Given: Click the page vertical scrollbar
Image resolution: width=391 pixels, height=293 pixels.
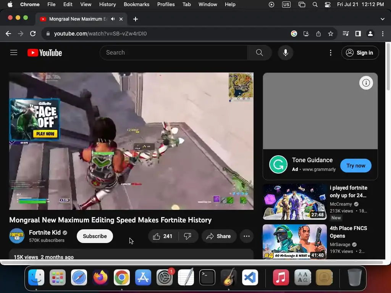Looking at the screenshot, I should 388,67.
